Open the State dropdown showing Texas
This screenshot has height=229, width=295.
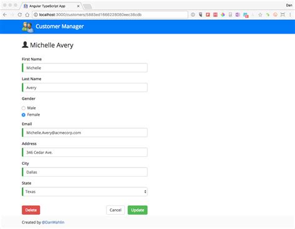click(85, 192)
